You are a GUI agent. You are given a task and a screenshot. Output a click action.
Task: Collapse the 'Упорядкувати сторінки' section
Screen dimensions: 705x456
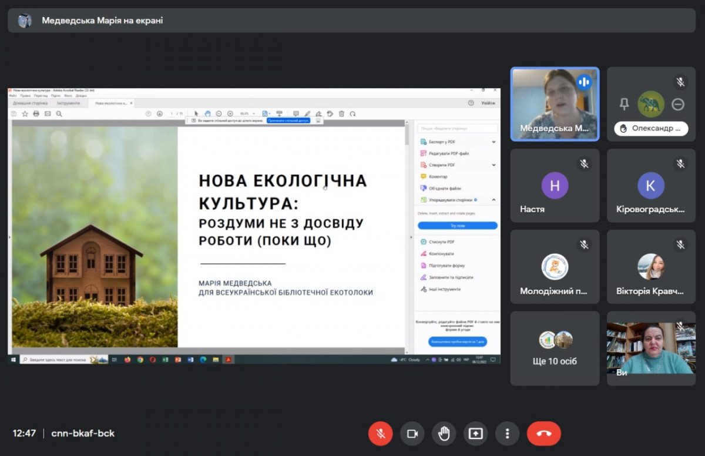[x=493, y=200]
